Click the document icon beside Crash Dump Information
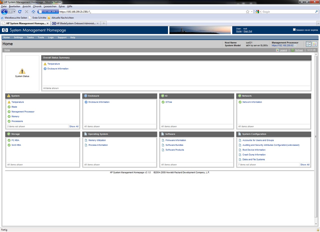Viewport: 320px width, 232px height. click(x=240, y=155)
